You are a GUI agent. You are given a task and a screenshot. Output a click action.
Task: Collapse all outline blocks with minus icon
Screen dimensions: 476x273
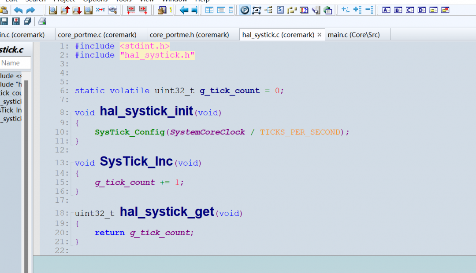pos(369,10)
